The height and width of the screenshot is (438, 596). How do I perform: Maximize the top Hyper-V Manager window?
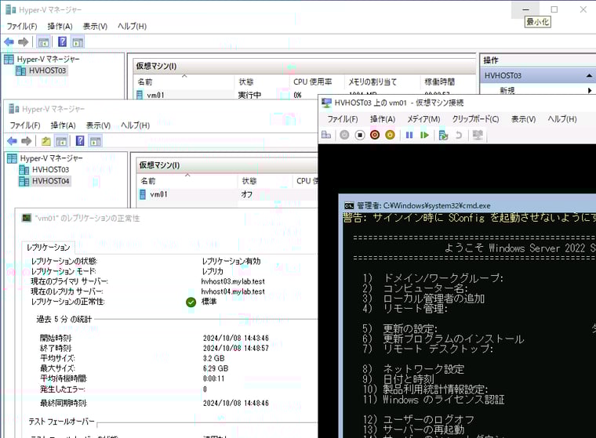coord(554,9)
